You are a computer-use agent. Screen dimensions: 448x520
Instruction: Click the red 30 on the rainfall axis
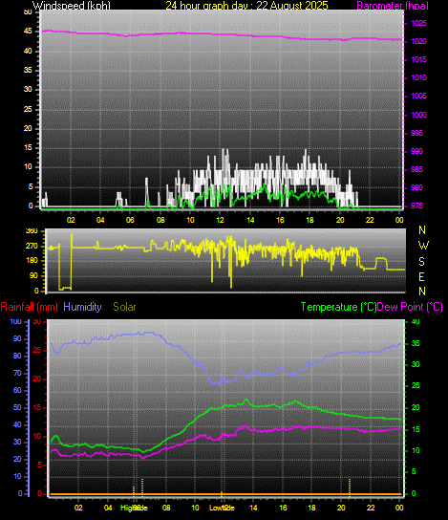coord(37,322)
